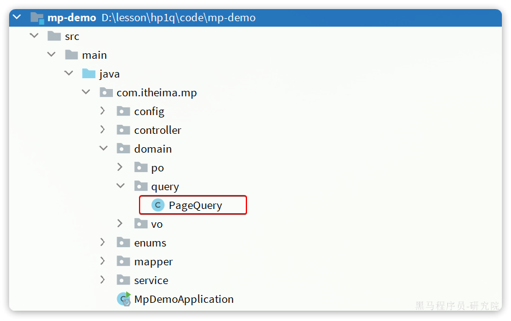511x321 pixels.
Task: Collapse the main folder
Action: (52, 55)
